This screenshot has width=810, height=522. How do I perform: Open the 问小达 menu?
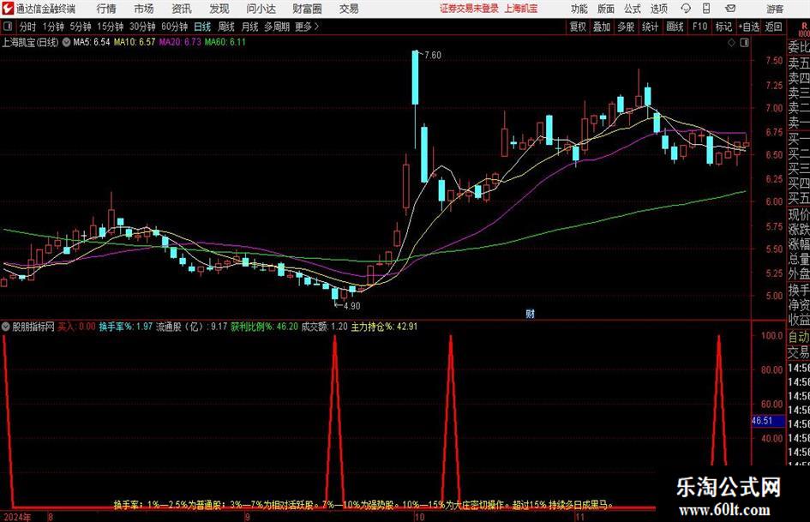[261, 9]
